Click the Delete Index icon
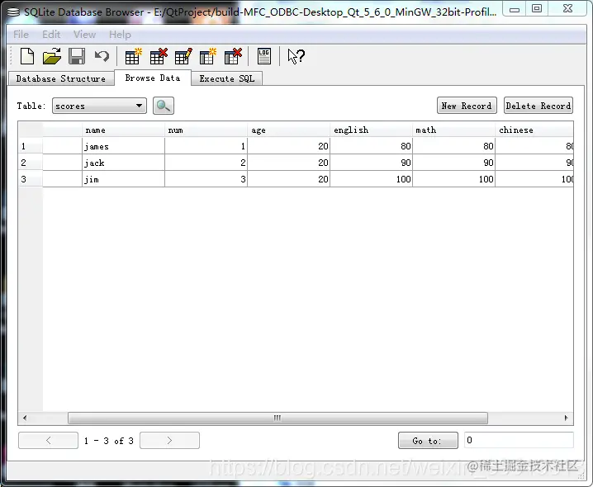The width and height of the screenshot is (593, 487). (233, 57)
